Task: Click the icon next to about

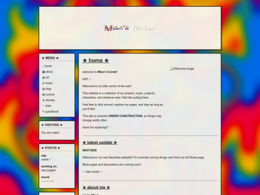Action: point(43,72)
